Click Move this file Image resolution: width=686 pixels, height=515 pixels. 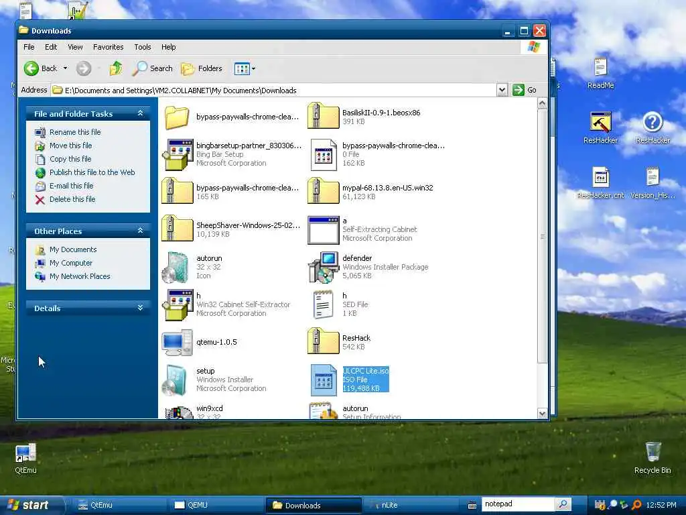[70, 146]
